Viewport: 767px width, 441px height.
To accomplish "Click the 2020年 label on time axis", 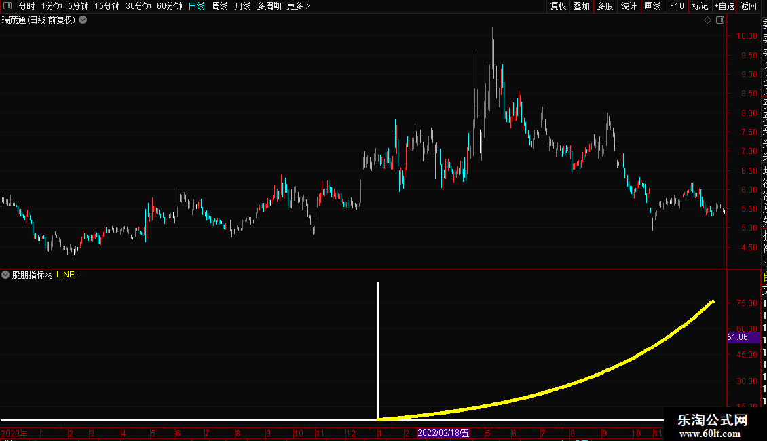I will tap(14, 433).
